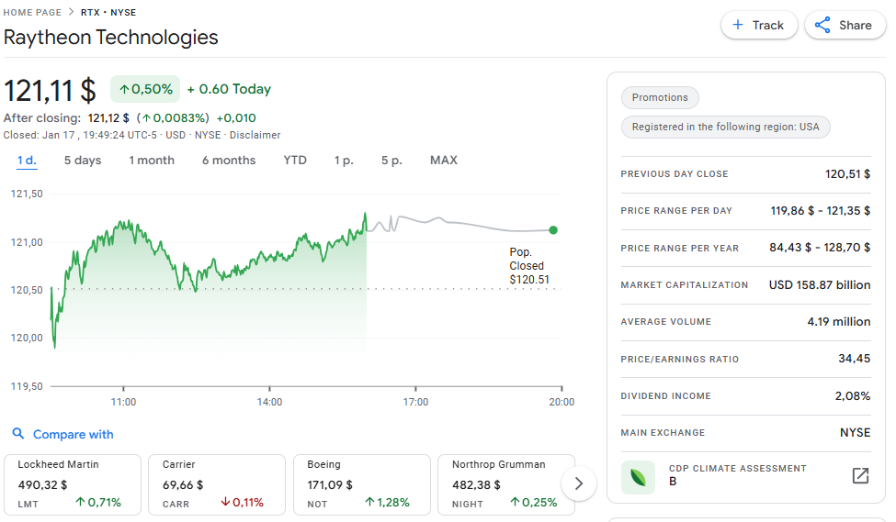
Task: Click the AVERAGE VOLUME value 4.19 million
Action: click(x=839, y=322)
